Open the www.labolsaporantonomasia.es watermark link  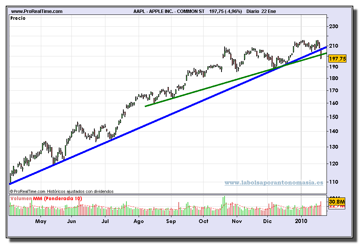click(x=273, y=183)
